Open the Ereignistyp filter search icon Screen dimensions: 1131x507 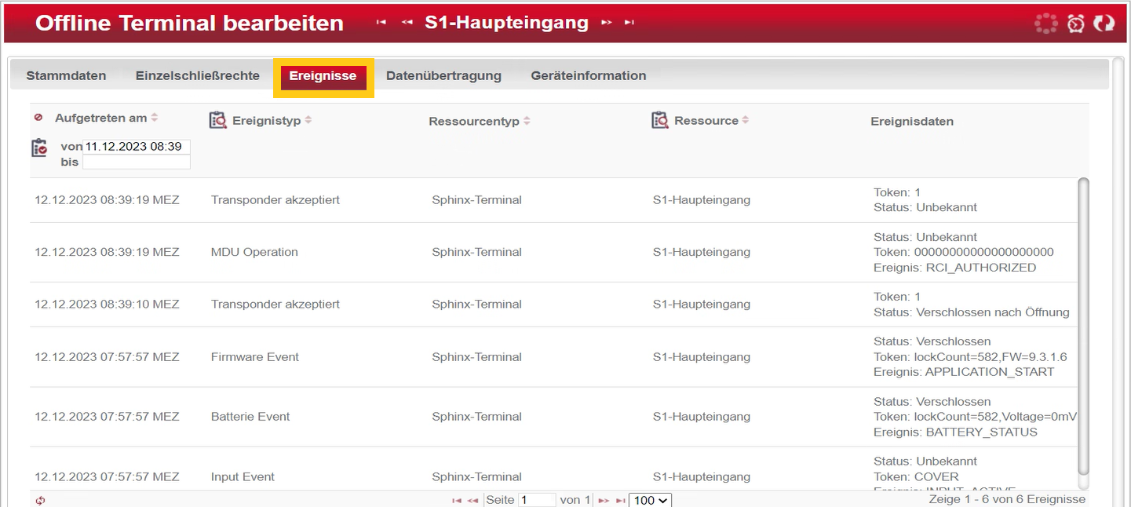click(x=217, y=120)
